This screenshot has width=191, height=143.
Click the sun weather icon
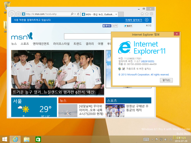pyautogui.click(x=25, y=109)
